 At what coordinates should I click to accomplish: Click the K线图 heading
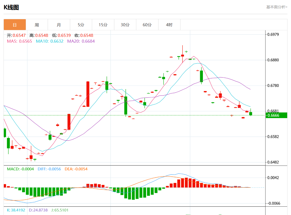11,8
